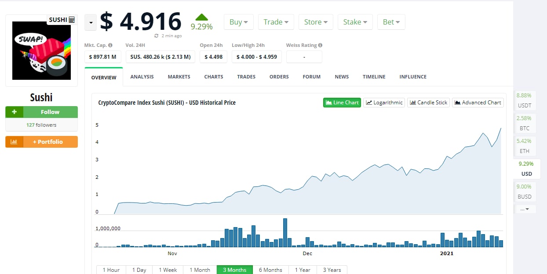Click the refresh icon near 2 min ago
The width and height of the screenshot is (547, 274).
pos(157,36)
